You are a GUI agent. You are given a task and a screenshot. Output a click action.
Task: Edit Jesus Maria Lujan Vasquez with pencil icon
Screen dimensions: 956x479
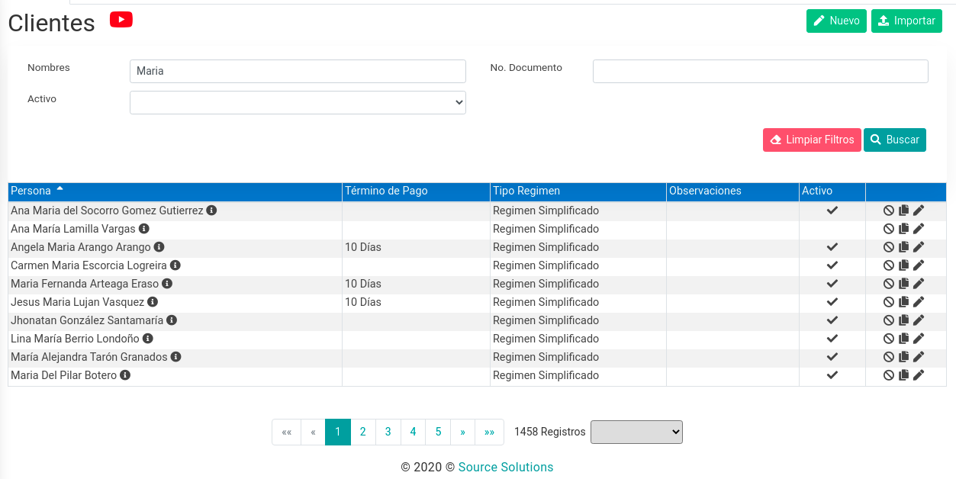click(x=919, y=302)
